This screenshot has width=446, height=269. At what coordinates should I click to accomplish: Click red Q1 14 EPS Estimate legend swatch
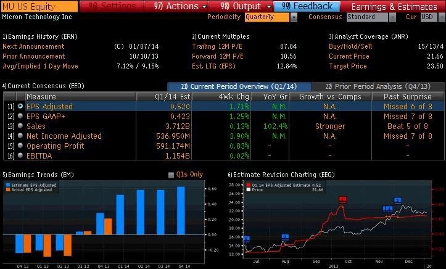249,185
